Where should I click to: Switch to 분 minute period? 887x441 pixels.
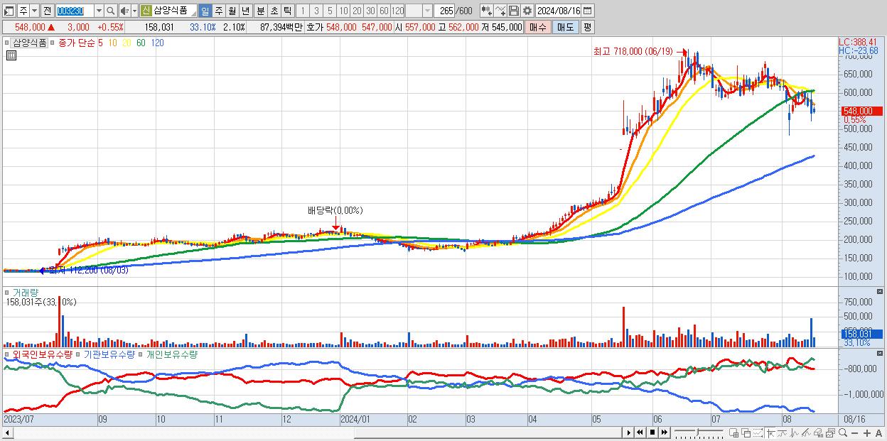pyautogui.click(x=260, y=11)
